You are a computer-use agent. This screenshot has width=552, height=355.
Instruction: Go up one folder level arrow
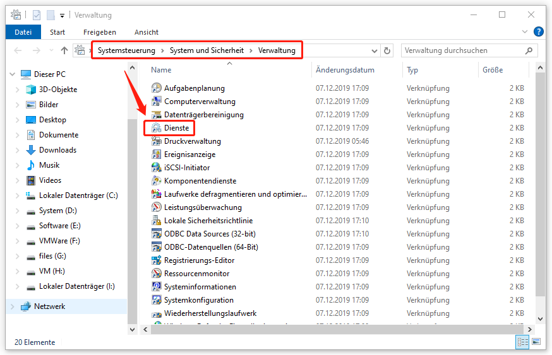[x=64, y=50]
